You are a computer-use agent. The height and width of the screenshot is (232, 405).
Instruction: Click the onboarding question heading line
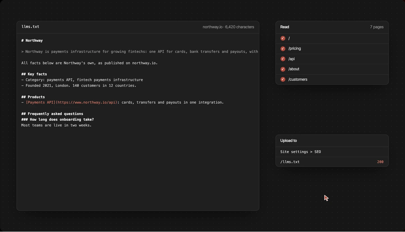57,120
